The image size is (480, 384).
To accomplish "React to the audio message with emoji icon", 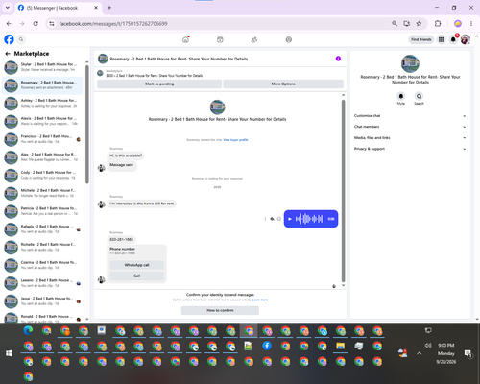I will pos(279,219).
